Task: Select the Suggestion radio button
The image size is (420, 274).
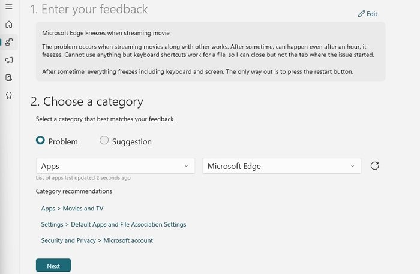Action: (104, 140)
